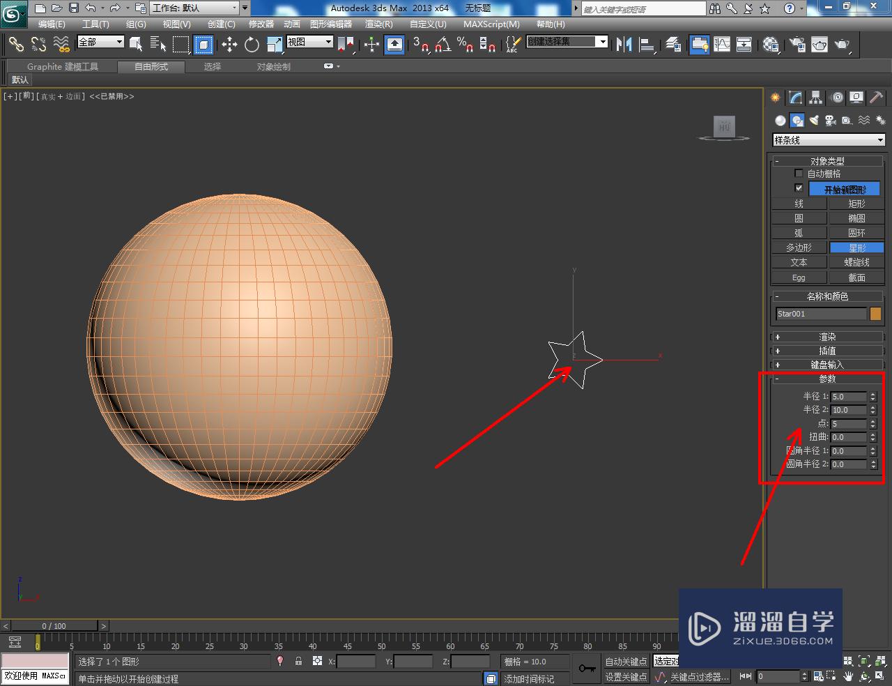892x686 pixels.
Task: Click the Star001 object color swatch
Action: 875,314
